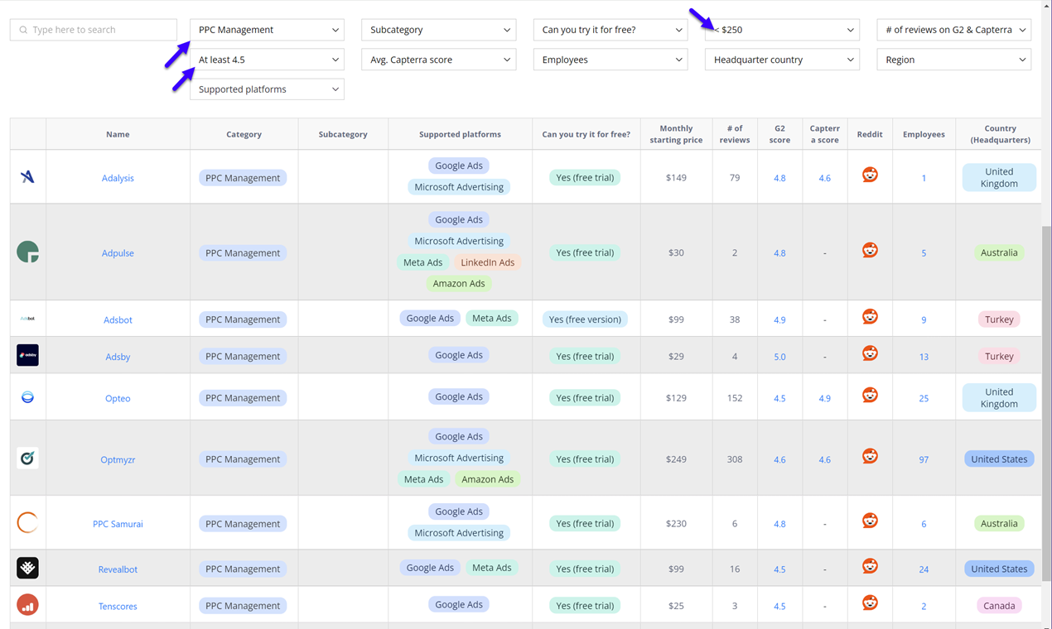Open the Subcategory filter dropdown
This screenshot has width=1052, height=629.
coord(438,30)
